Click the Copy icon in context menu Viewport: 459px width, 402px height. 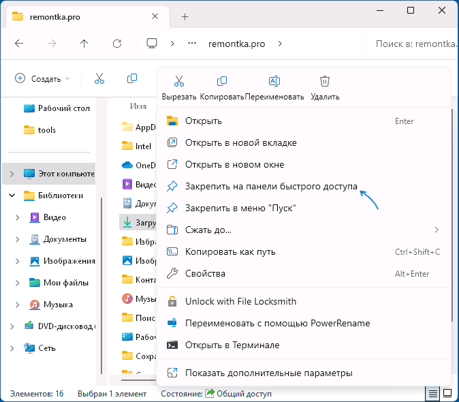(222, 82)
